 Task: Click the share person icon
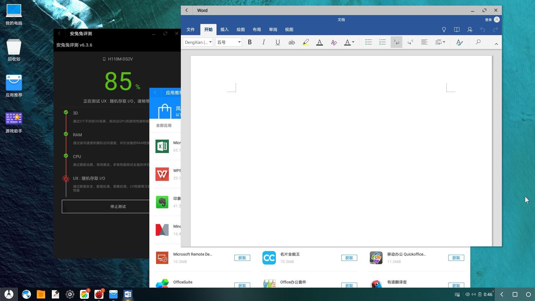point(470,30)
